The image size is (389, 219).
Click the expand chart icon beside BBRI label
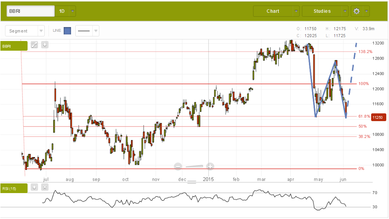(x=34, y=45)
